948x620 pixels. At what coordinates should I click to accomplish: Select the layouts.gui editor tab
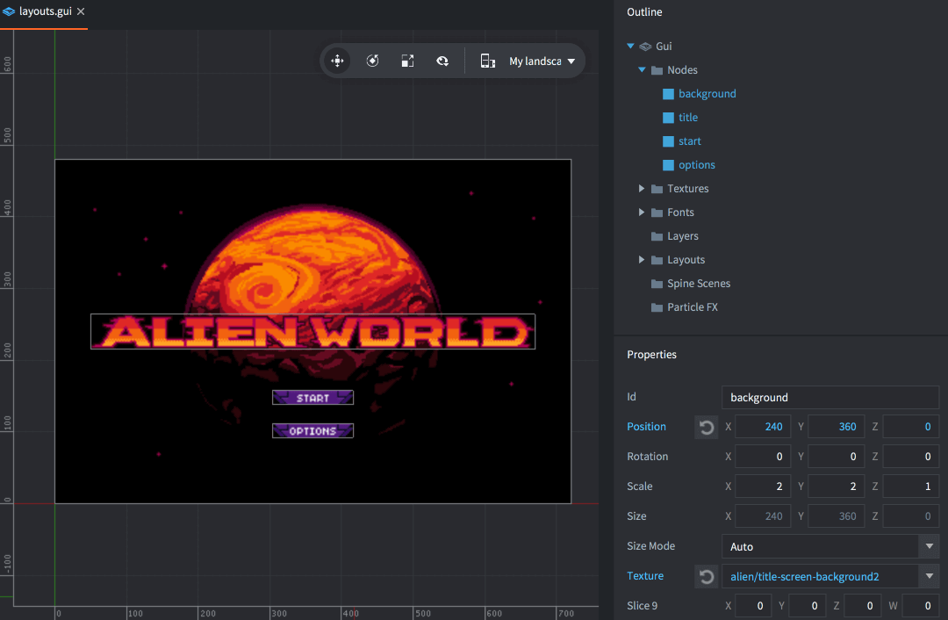click(44, 12)
